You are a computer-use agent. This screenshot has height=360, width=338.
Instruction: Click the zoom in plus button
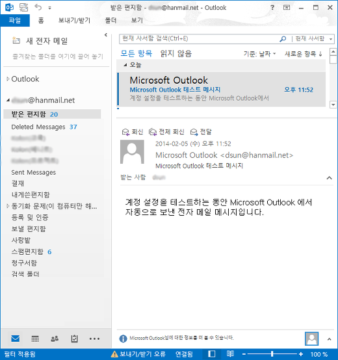[301, 354]
